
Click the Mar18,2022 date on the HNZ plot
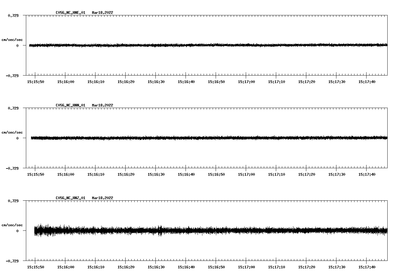coord(102,198)
